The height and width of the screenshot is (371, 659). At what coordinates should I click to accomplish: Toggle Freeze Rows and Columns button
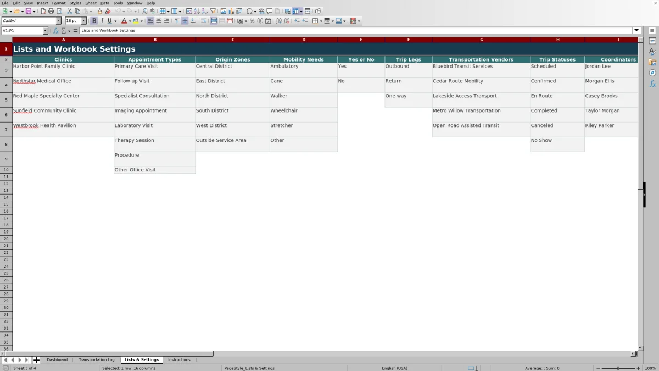[295, 11]
